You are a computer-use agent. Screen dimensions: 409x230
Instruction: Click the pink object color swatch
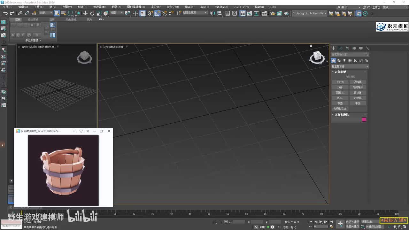click(x=364, y=119)
